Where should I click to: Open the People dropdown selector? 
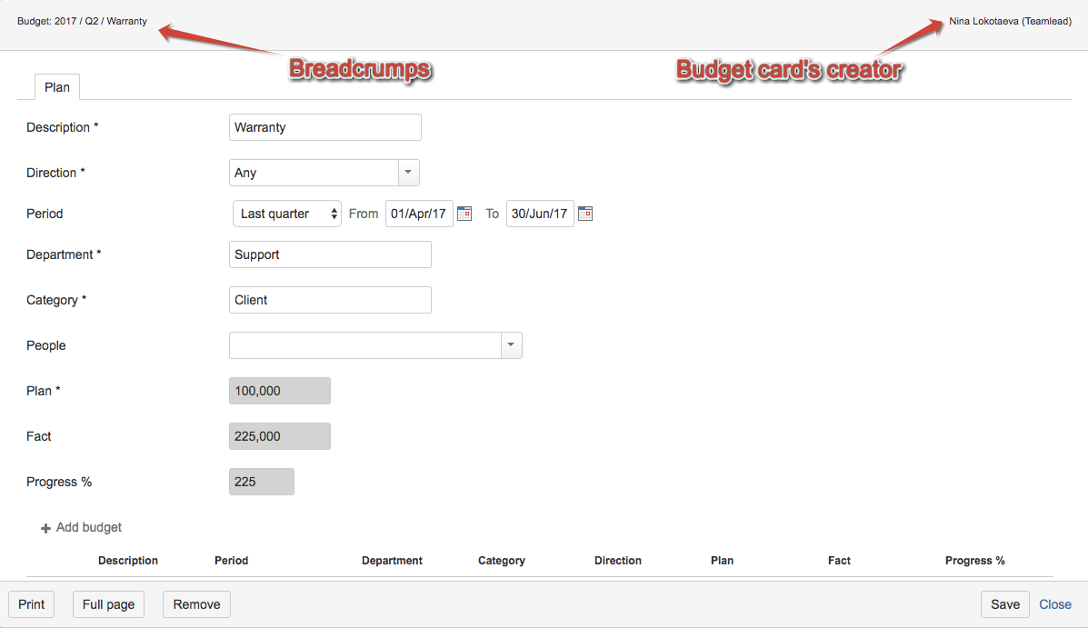(x=511, y=345)
